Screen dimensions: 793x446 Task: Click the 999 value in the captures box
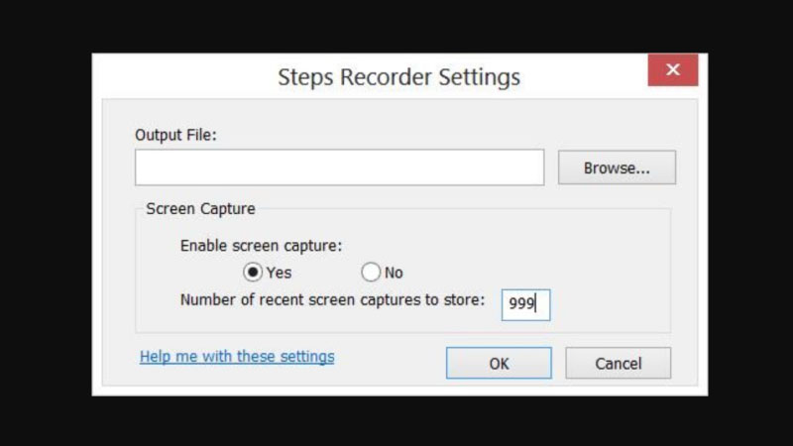click(x=521, y=304)
